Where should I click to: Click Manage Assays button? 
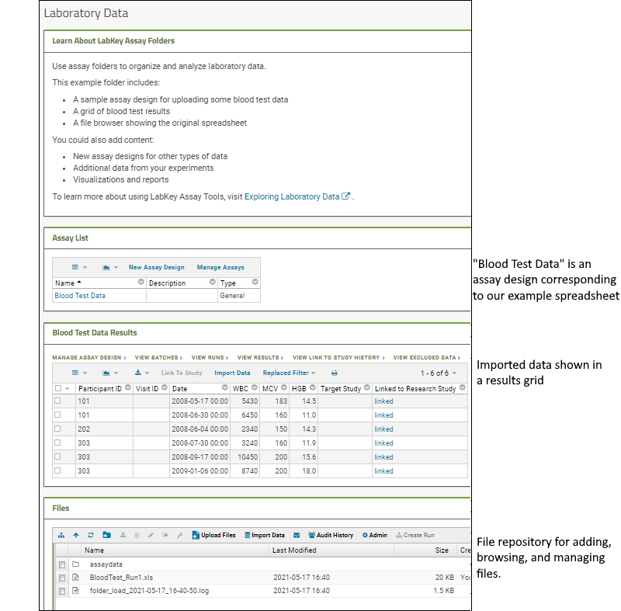click(x=220, y=267)
